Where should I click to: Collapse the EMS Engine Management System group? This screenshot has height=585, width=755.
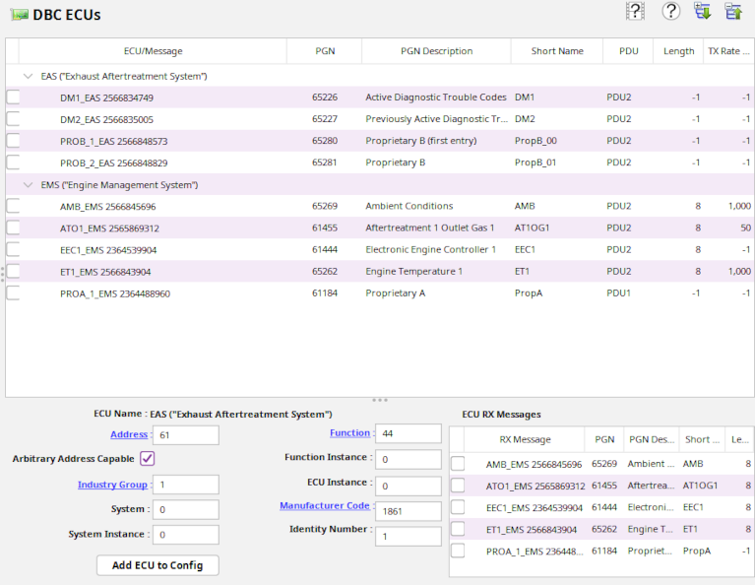(27, 185)
